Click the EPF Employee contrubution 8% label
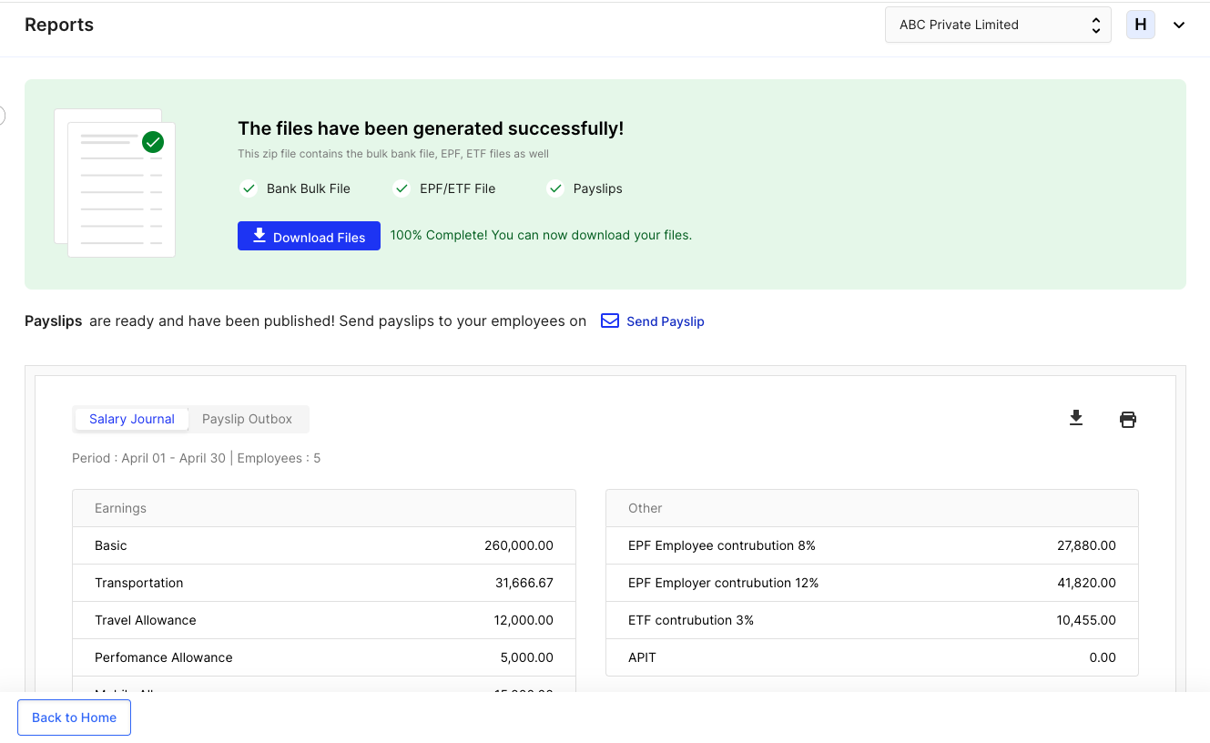This screenshot has height=743, width=1210. pyautogui.click(x=722, y=545)
